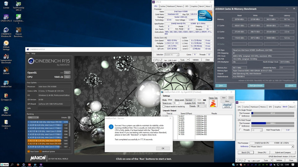Image resolution: width=298 pixels, height=167 pixels.
Task: Open the Tools dropdown arrow in top CPU-Z window
Action: pos(188,60)
